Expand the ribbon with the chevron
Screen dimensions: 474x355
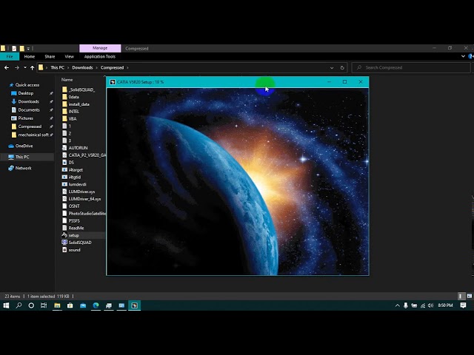[463, 56]
